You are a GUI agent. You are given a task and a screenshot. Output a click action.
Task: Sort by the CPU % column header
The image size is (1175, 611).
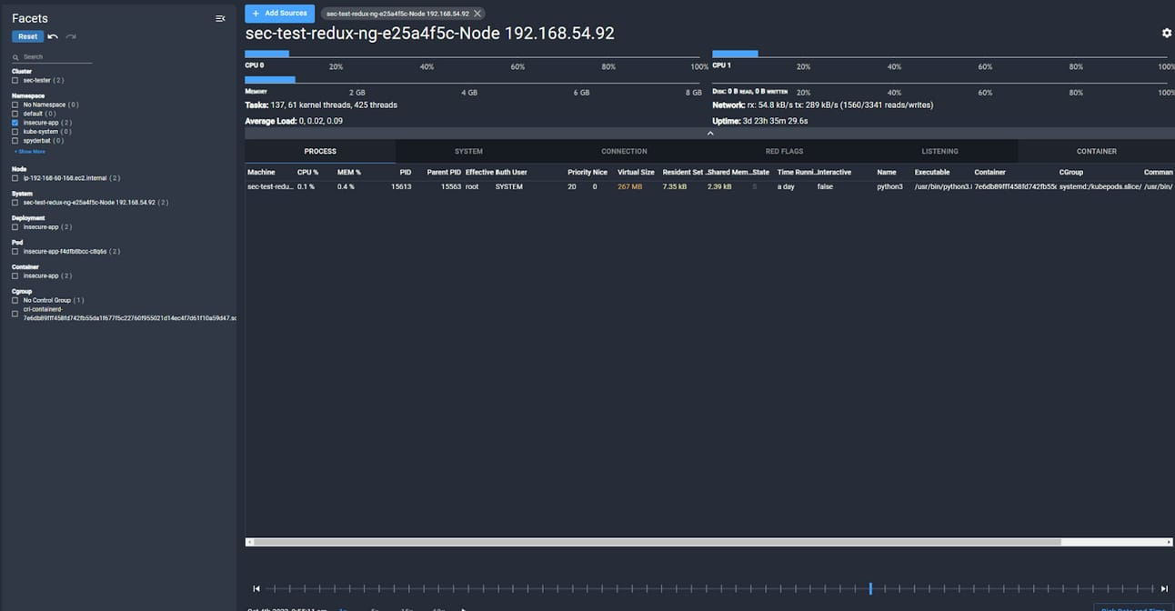(307, 173)
